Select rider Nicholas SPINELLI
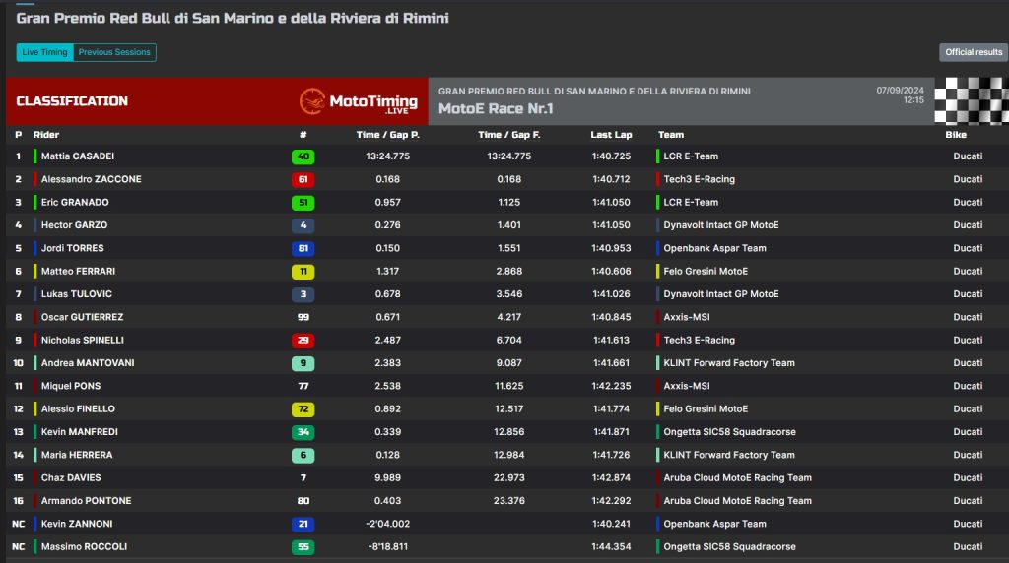 [83, 340]
